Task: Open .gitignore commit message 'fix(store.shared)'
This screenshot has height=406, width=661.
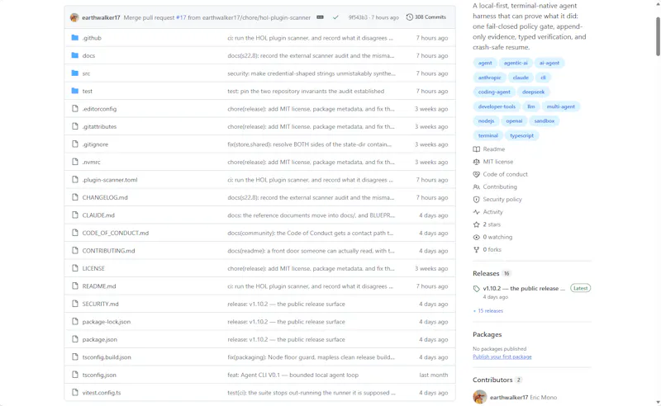Action: coord(309,144)
